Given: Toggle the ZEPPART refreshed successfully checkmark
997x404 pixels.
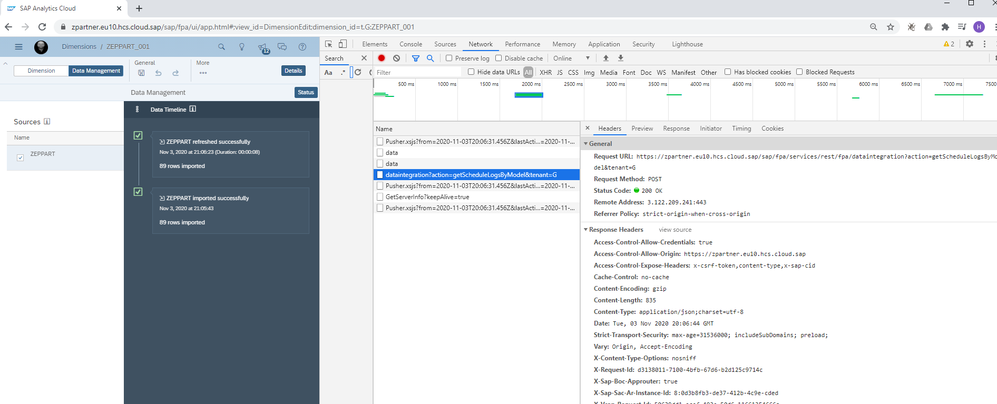Looking at the screenshot, I should point(138,135).
